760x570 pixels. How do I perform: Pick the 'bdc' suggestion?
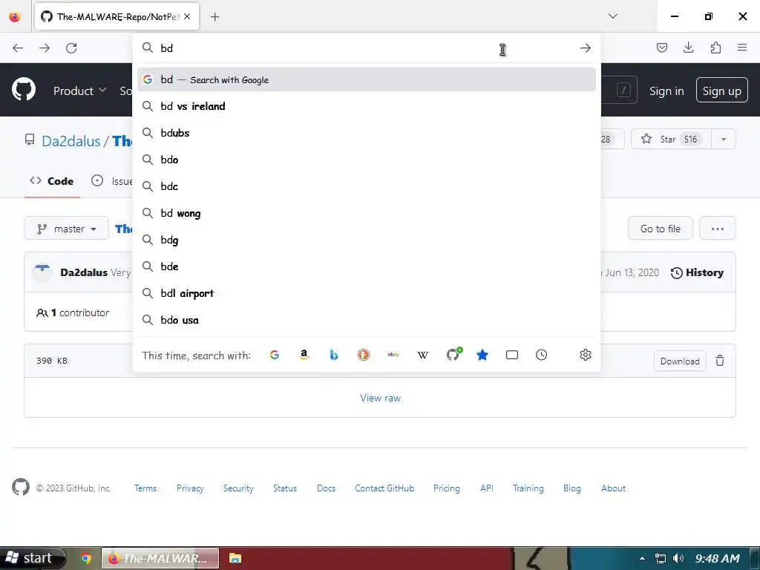(x=367, y=186)
